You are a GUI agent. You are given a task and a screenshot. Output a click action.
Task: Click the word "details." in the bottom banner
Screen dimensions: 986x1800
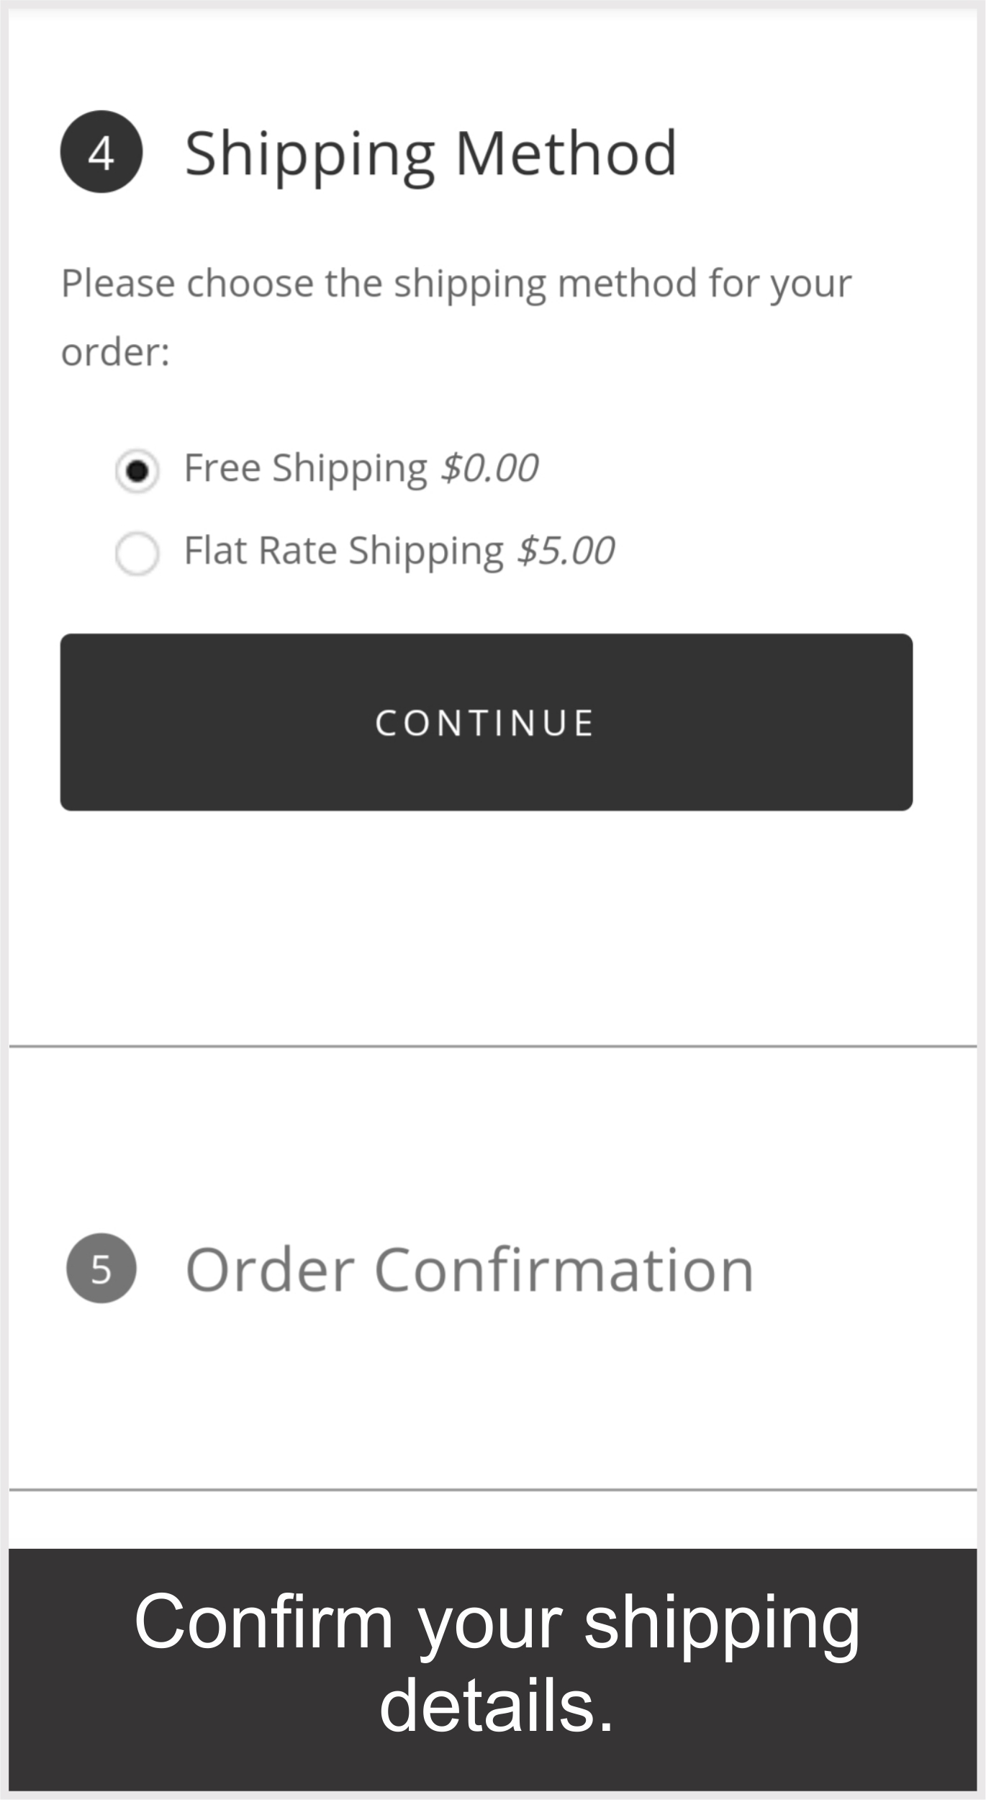coord(497,1705)
